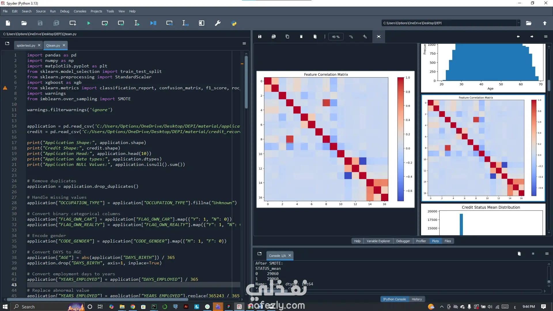Switch to the spidertest.py tab
Screen dimensions: 553x311
(26, 45)
